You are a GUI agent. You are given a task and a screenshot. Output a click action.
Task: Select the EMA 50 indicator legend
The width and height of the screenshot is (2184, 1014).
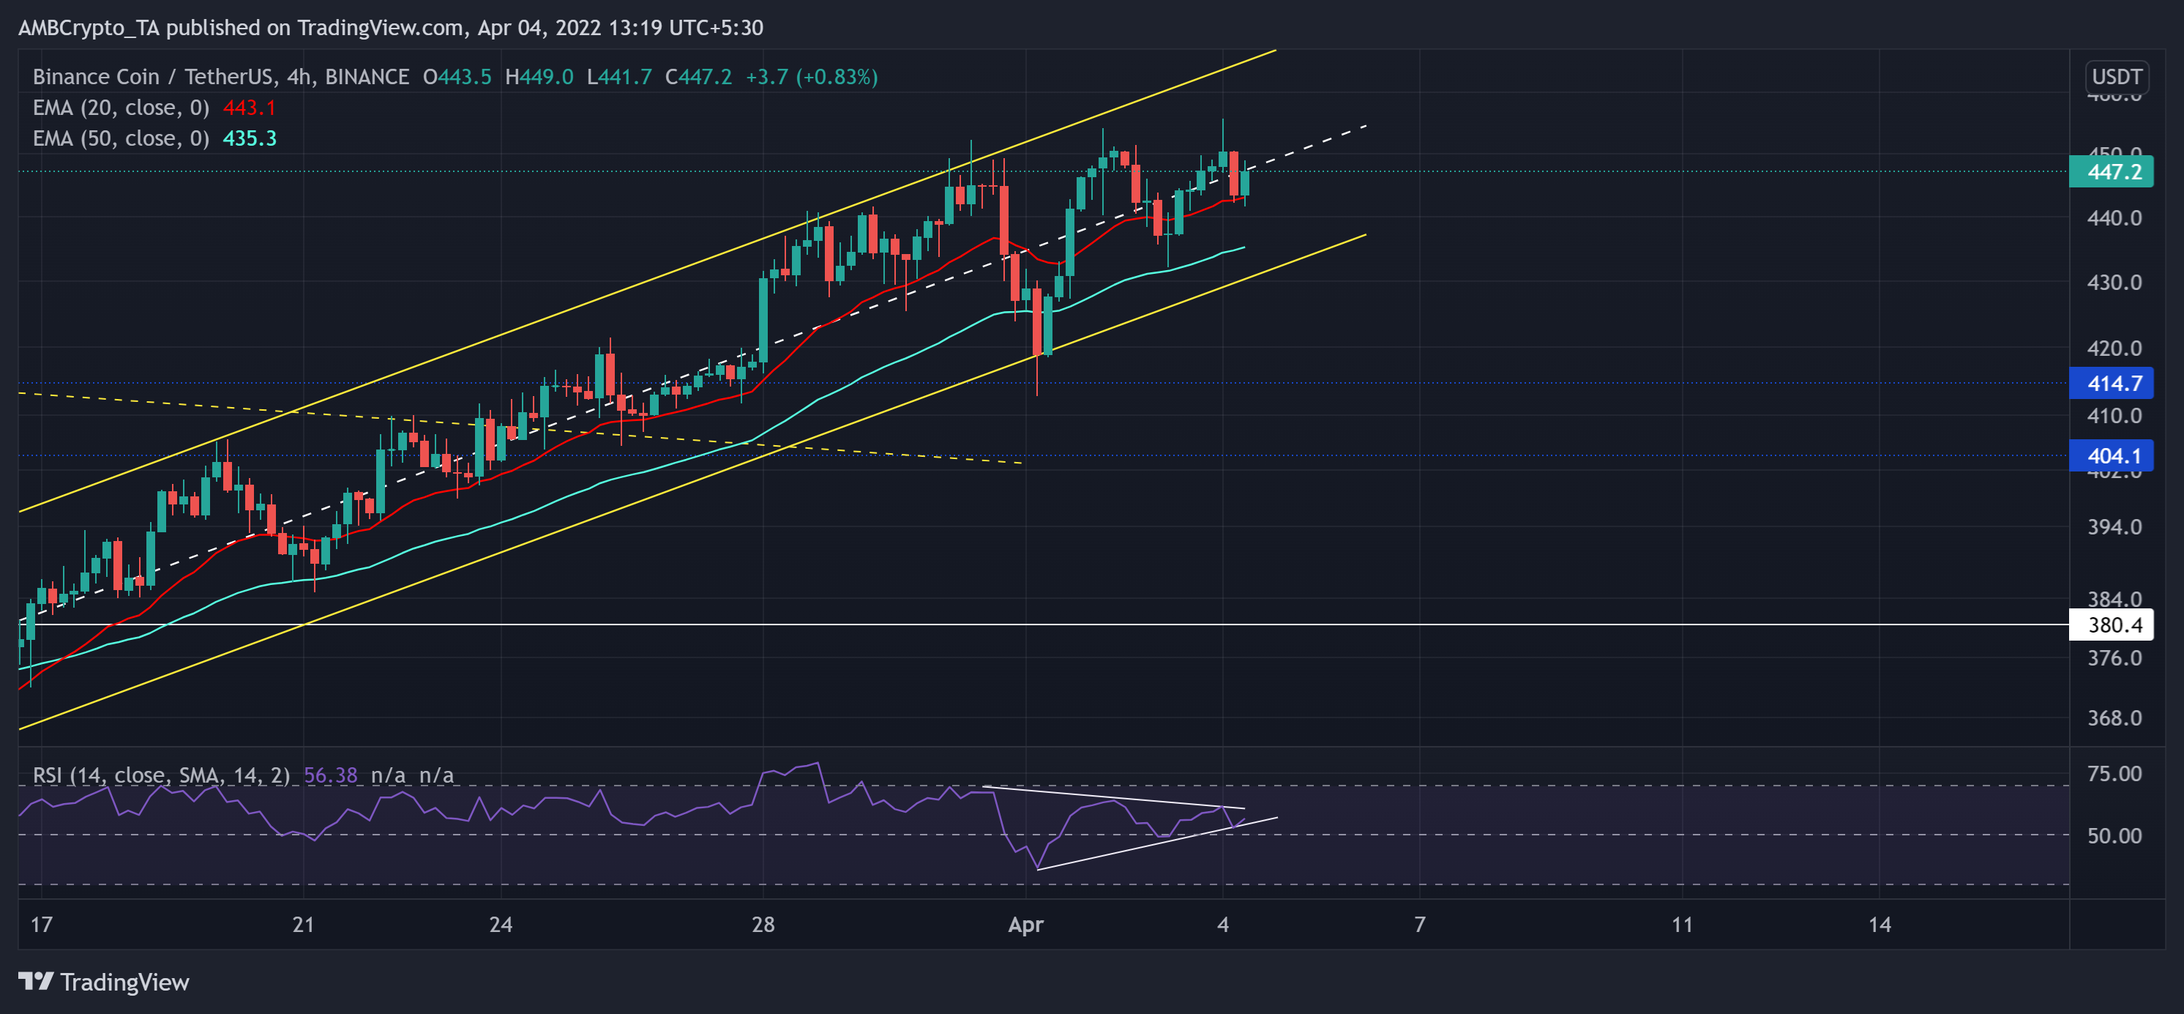(120, 138)
